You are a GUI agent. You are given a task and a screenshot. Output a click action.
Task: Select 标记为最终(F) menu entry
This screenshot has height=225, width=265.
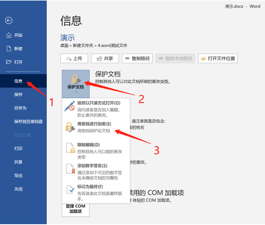(x=96, y=193)
